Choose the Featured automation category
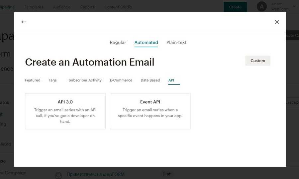Viewport: 299px width, 179px height. tap(33, 80)
